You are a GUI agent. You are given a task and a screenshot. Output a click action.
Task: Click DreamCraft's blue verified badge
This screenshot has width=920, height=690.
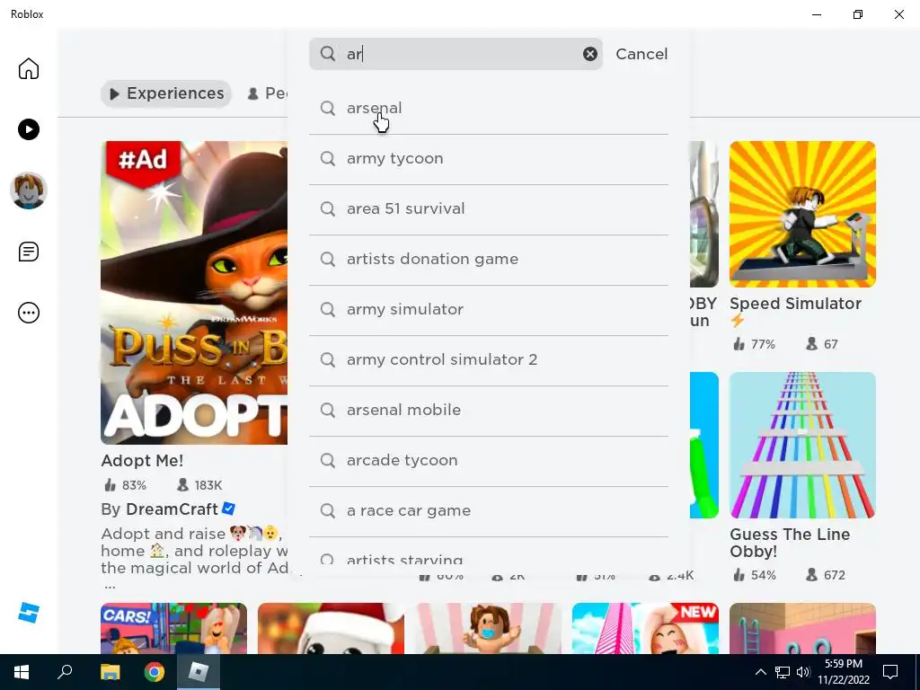click(229, 509)
